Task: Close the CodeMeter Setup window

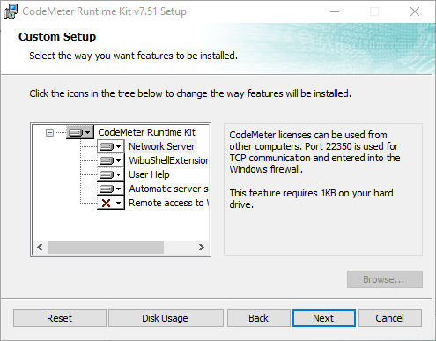Action: click(415, 11)
